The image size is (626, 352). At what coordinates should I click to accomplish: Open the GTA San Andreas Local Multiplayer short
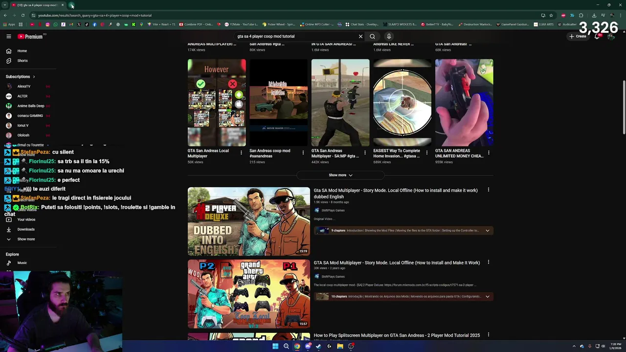(217, 103)
